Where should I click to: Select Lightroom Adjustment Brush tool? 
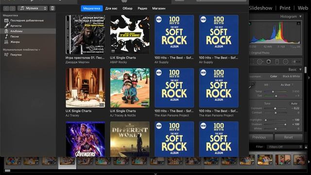pos(296,62)
